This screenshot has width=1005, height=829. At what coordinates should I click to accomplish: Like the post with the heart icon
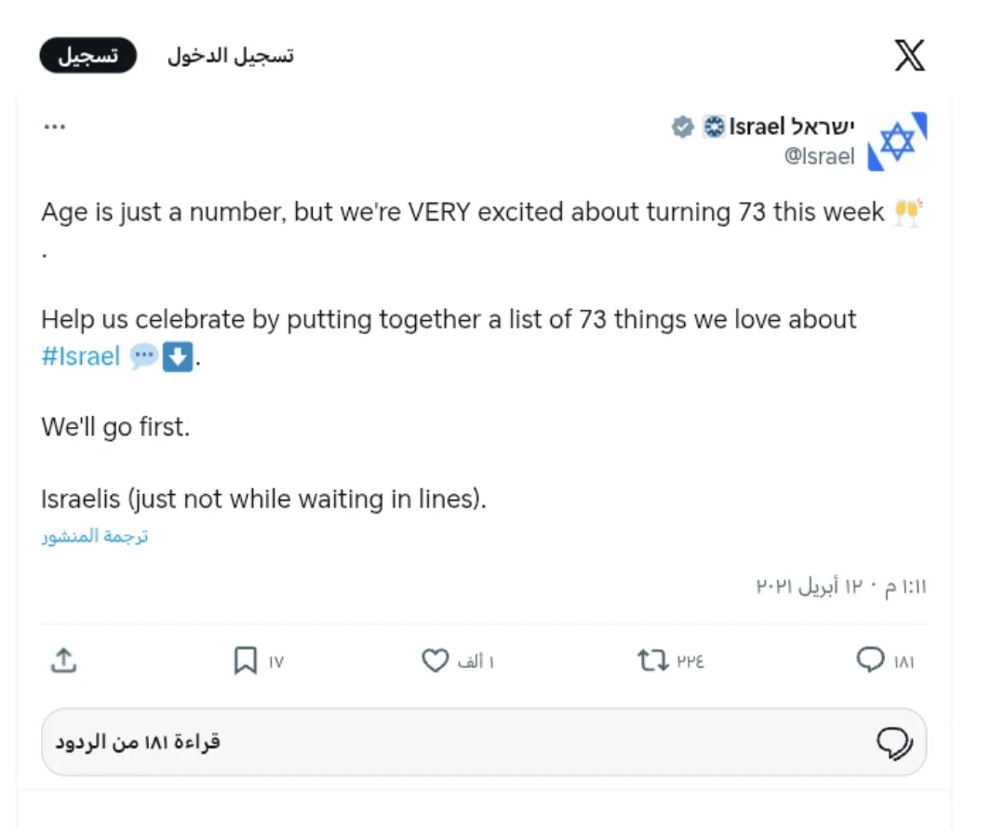click(435, 662)
